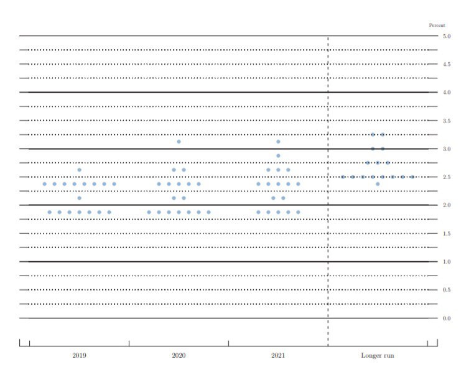The image size is (474, 372).
Task: Select the 2019 year label
Action: [79, 355]
